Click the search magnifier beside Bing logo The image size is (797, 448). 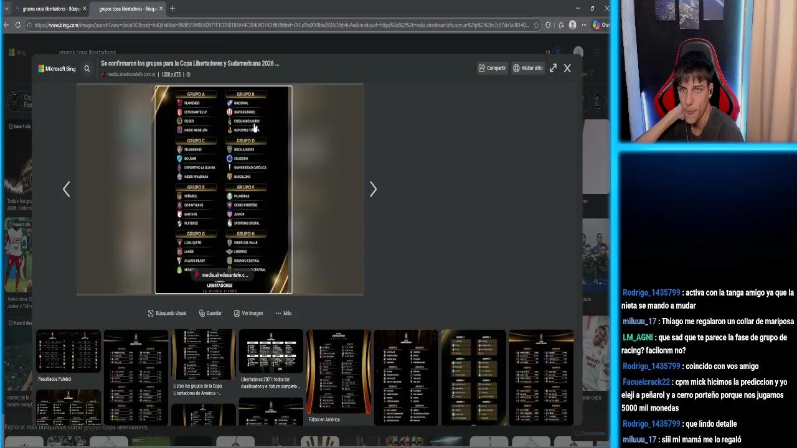87,68
